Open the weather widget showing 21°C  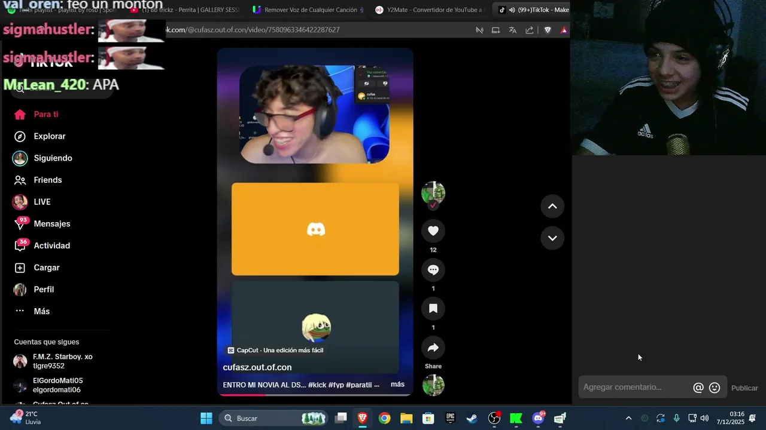(x=25, y=418)
